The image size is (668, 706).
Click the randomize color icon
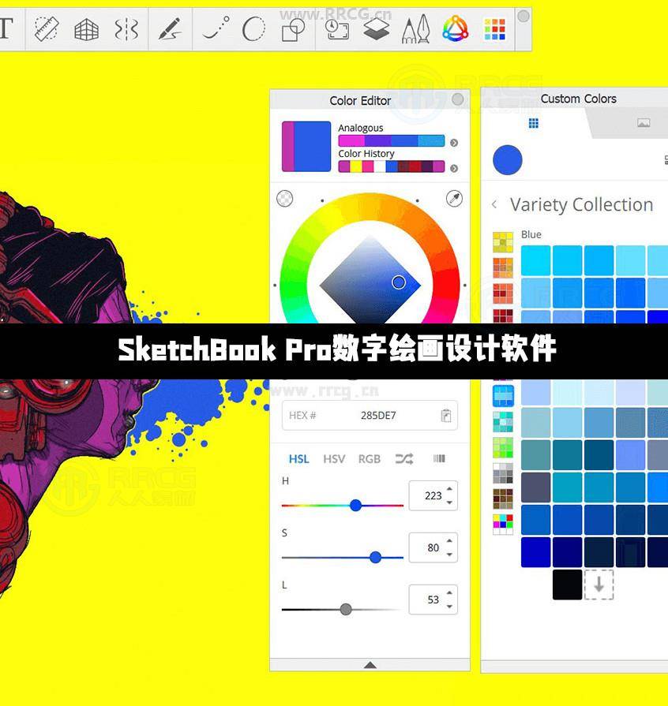point(404,459)
